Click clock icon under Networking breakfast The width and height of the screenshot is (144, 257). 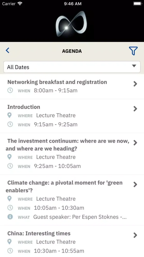pyautogui.click(x=10, y=90)
